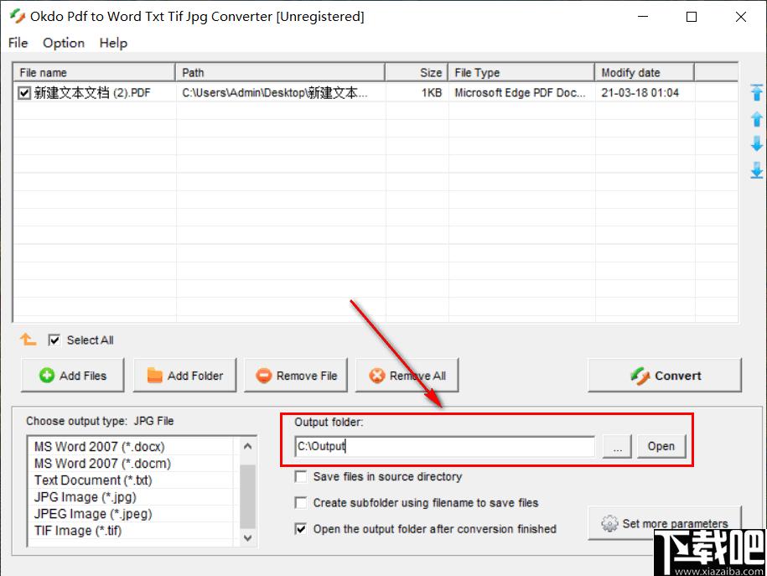Click the output type list scrollbar thumb
767x576 pixels.
[x=247, y=496]
